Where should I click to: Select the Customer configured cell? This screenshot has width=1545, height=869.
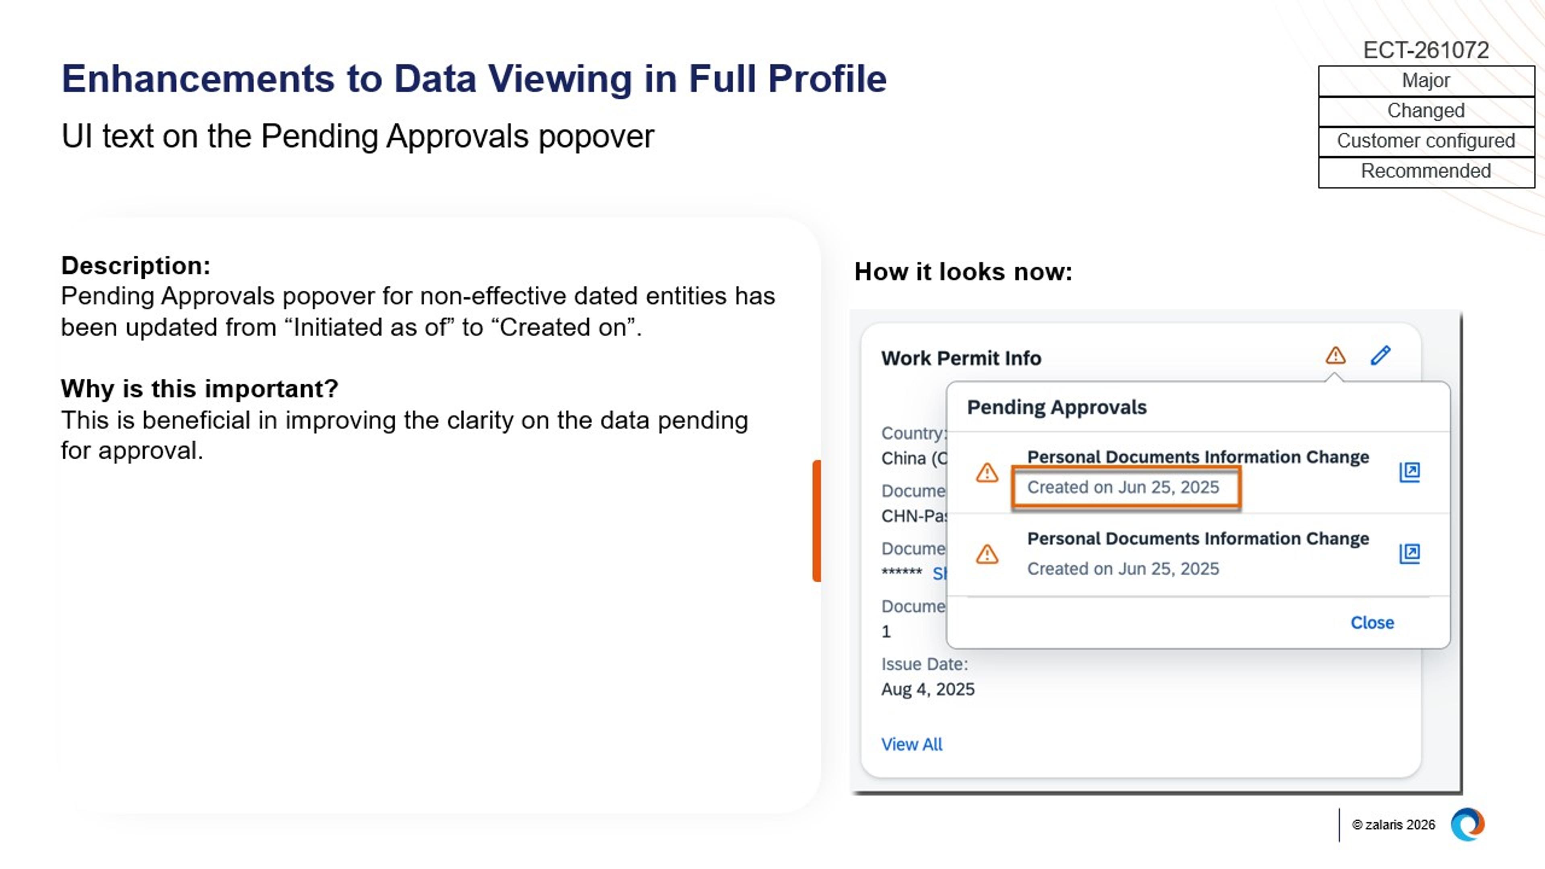coord(1426,141)
